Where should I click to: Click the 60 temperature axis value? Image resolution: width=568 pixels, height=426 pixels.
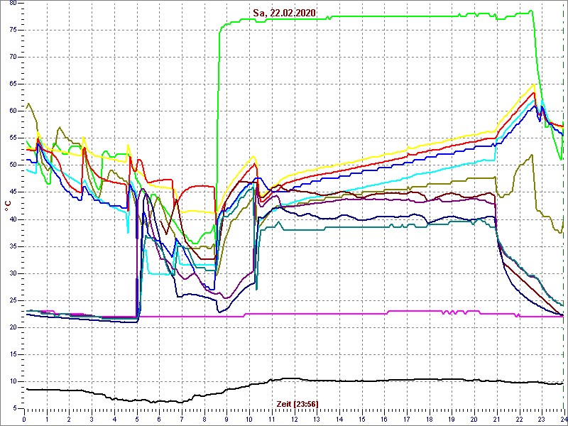[13, 111]
